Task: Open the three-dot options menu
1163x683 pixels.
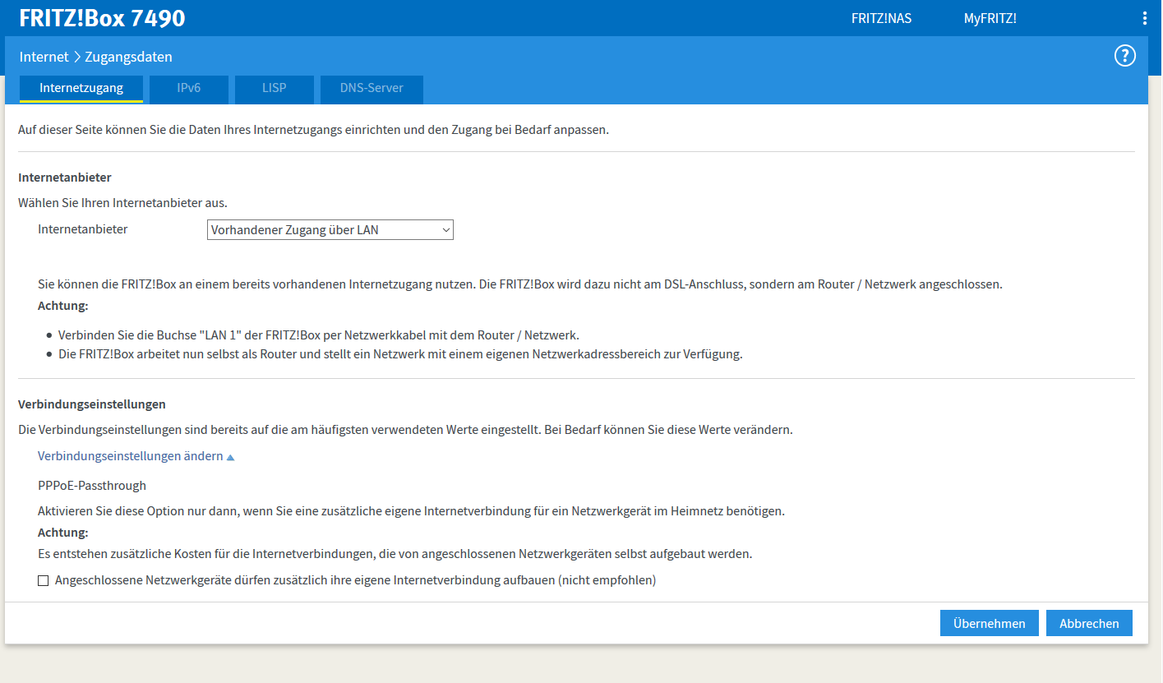Action: tap(1145, 18)
